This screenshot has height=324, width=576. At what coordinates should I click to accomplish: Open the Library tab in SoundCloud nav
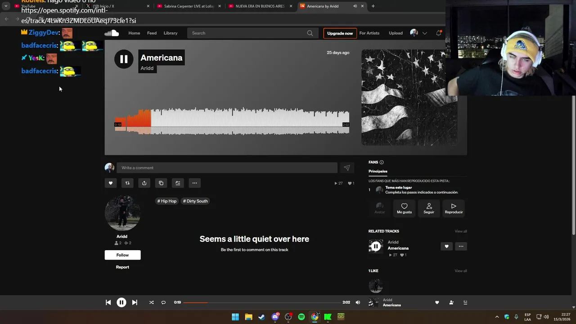point(171,33)
